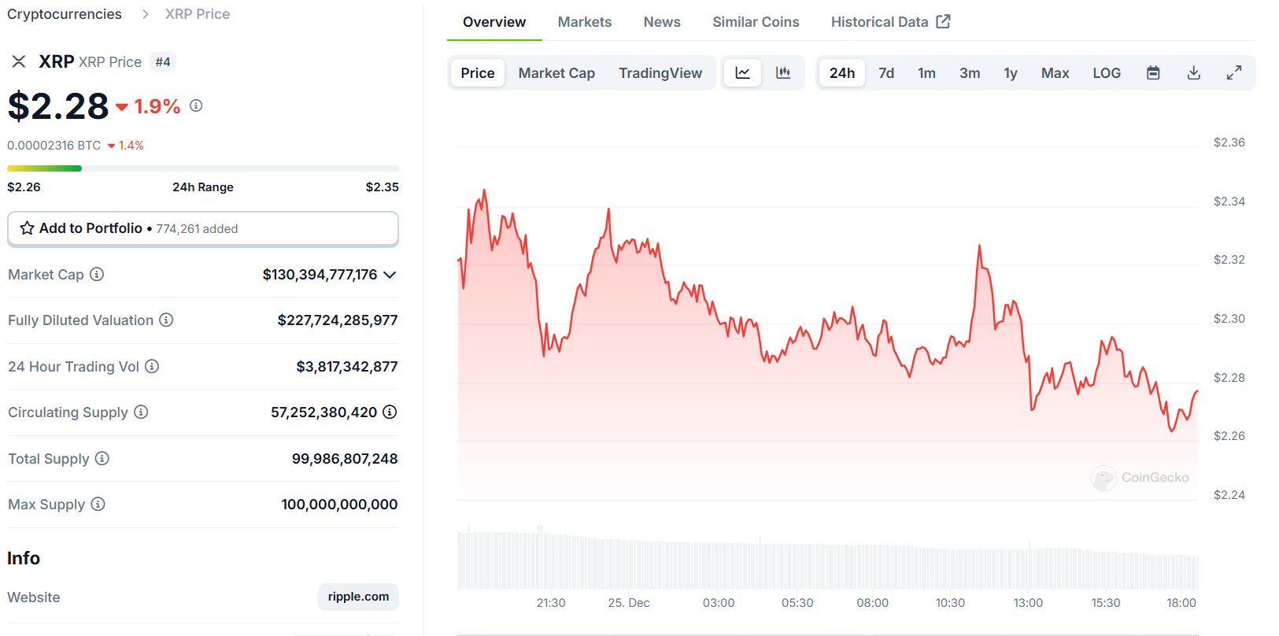Click Add to Portfolio button

click(x=203, y=228)
